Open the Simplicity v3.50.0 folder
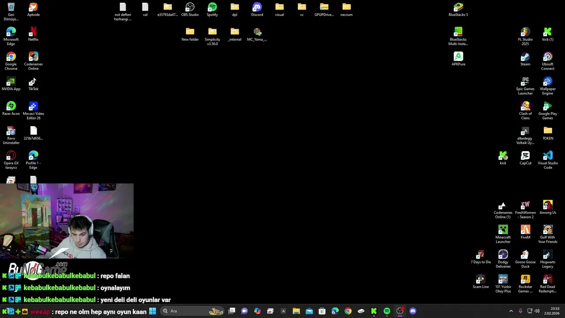 tap(212, 37)
